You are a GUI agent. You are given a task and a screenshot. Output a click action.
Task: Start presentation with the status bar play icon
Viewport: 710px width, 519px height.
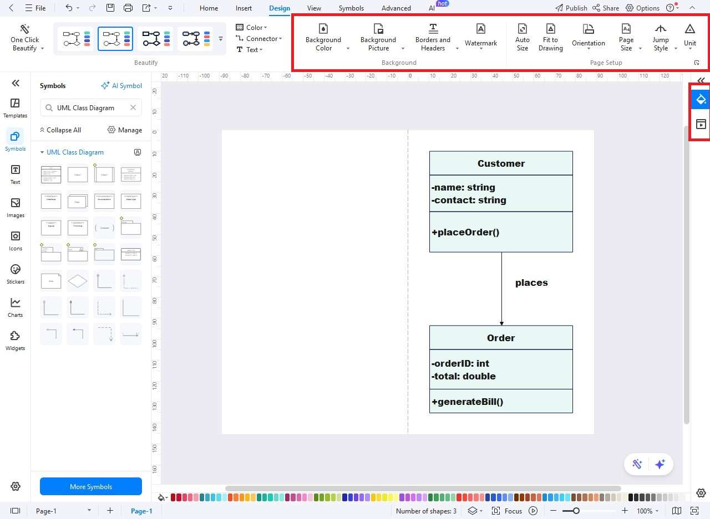[x=533, y=511]
